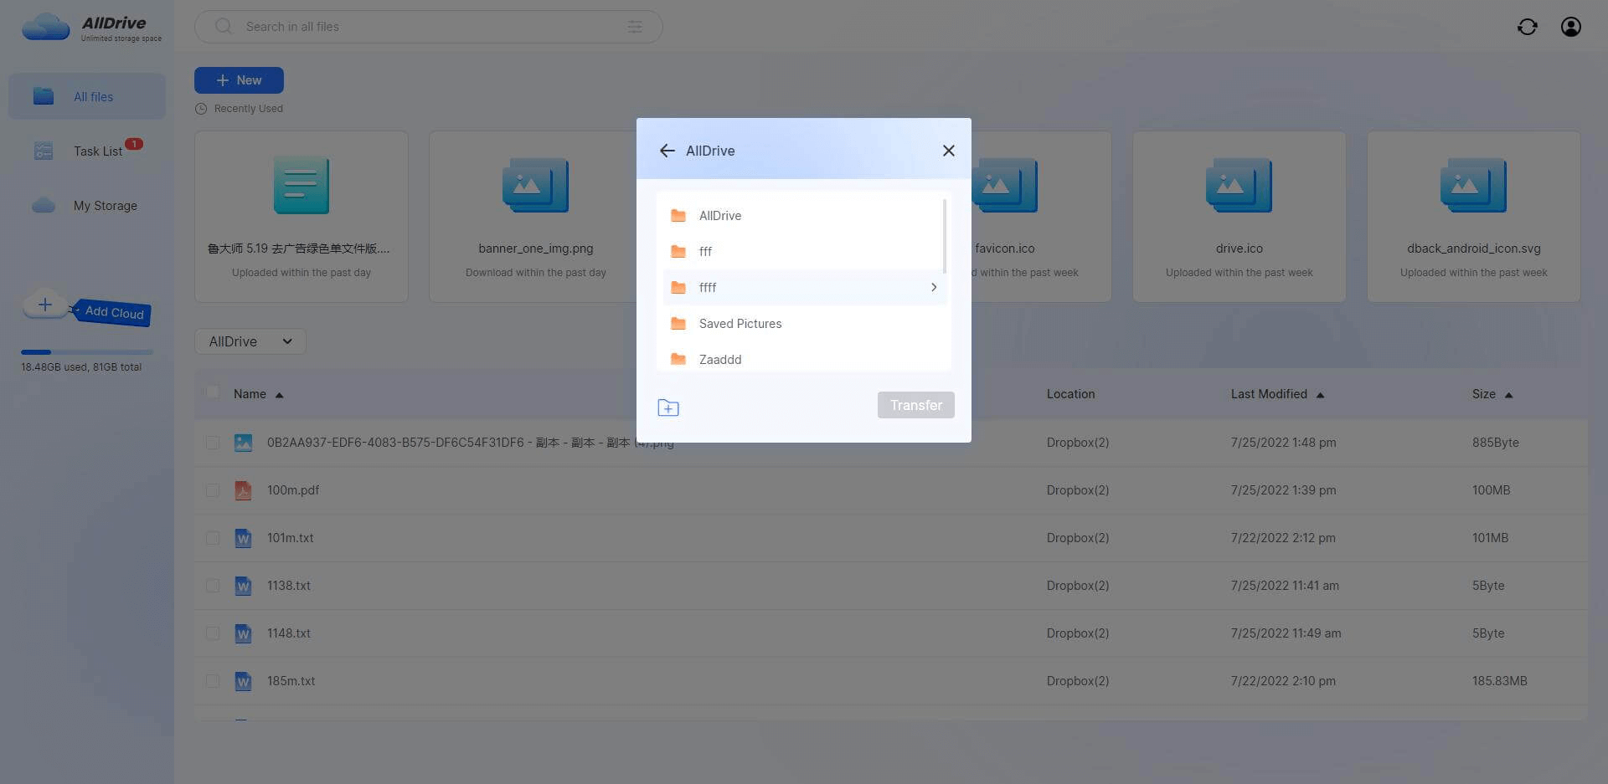Open My Storage in sidebar
Viewport: 1608px width, 784px height.
(87, 205)
